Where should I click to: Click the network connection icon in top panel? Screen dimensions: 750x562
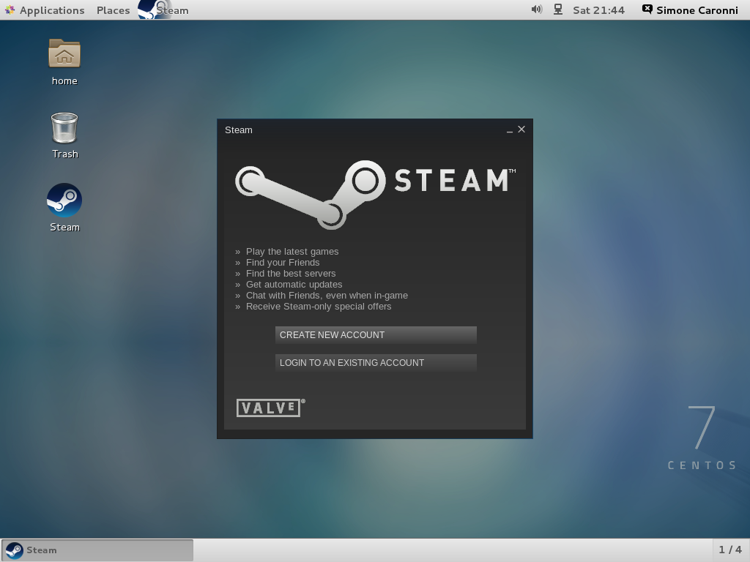[557, 10]
